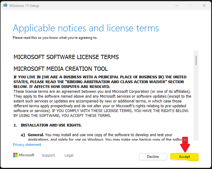The image size is (212, 169).
Task: Click the 'Windows 11 Setup' title text
Action: (x=24, y=5)
